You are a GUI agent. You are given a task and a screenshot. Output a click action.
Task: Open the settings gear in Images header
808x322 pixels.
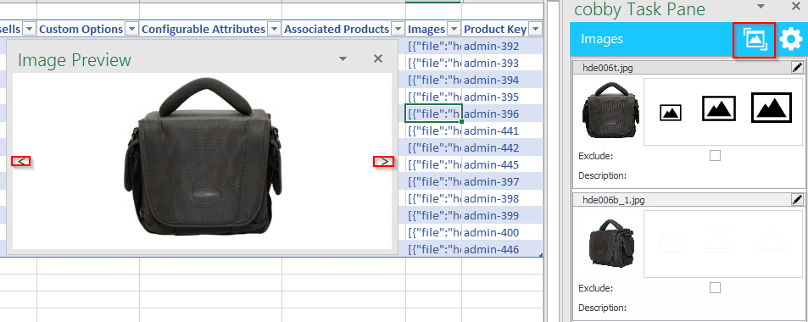pyautogui.click(x=790, y=40)
